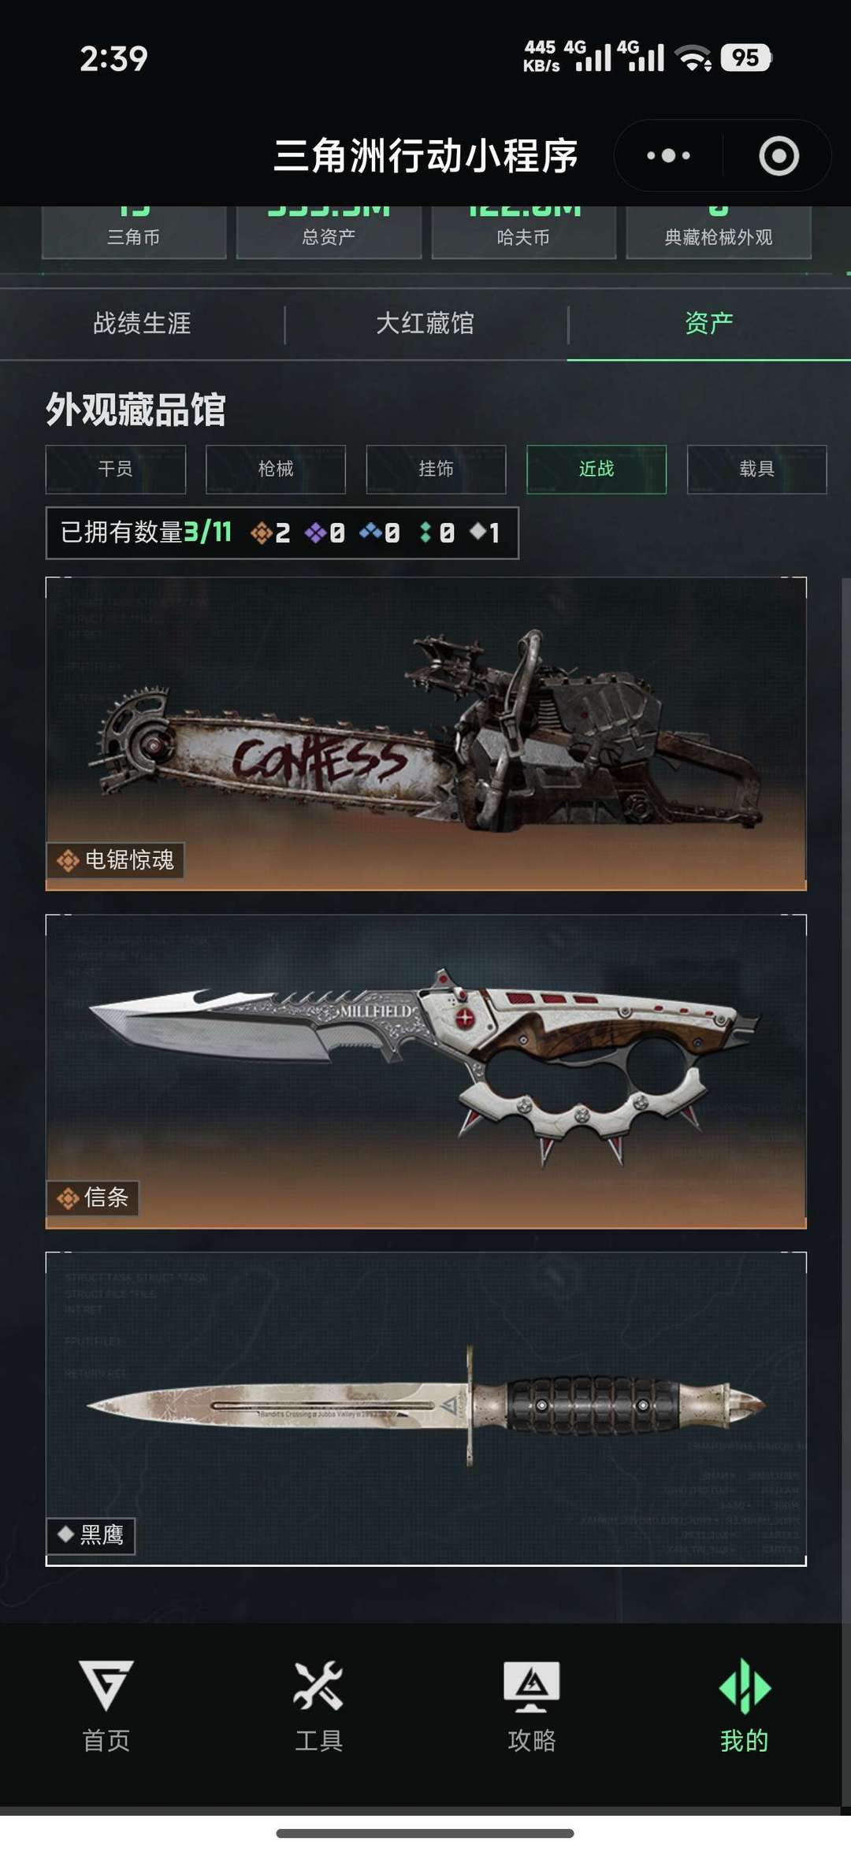851x1852 pixels.
Task: Open the 攻略 guide monitor icon
Action: [532, 1687]
